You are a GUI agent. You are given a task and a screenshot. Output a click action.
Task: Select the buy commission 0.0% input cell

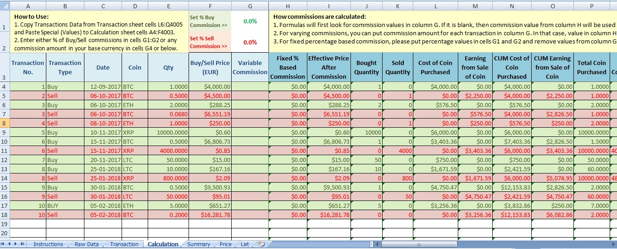click(x=250, y=22)
